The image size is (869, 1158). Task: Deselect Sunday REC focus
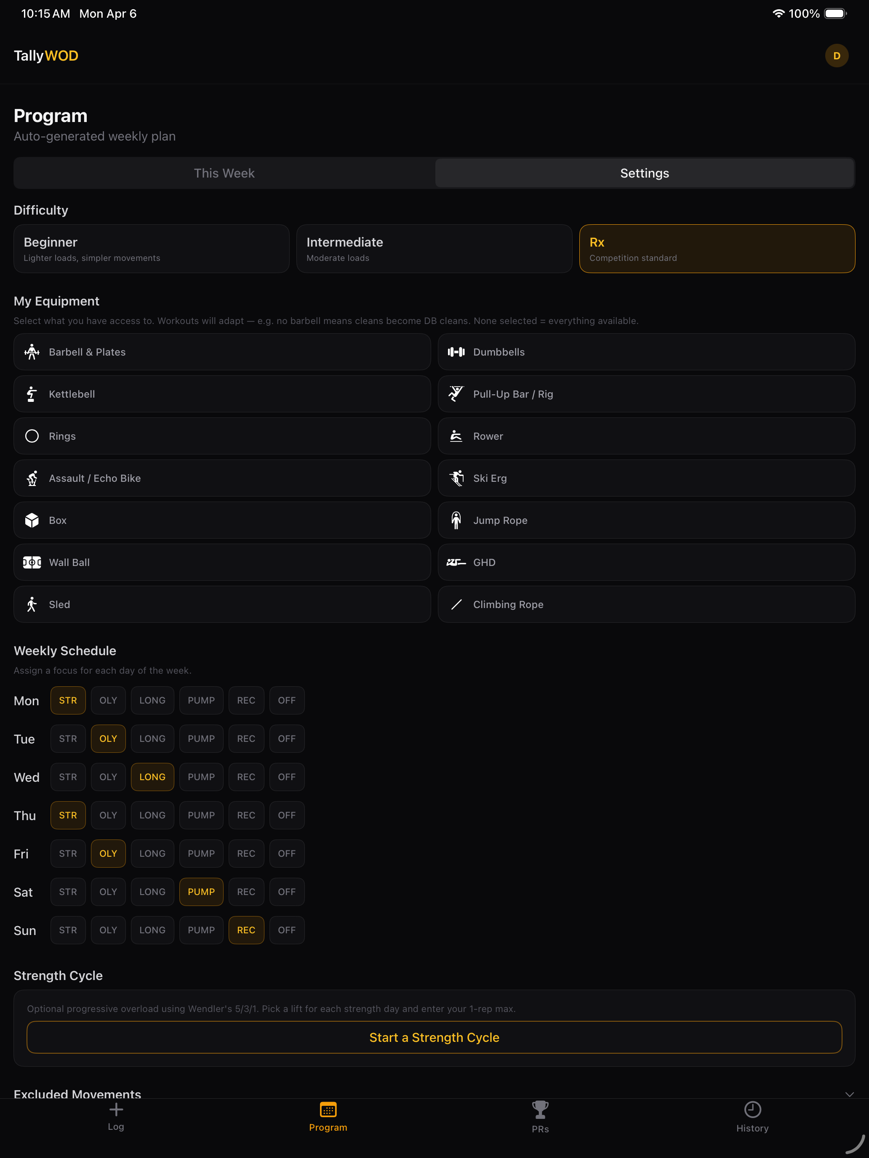point(246,930)
